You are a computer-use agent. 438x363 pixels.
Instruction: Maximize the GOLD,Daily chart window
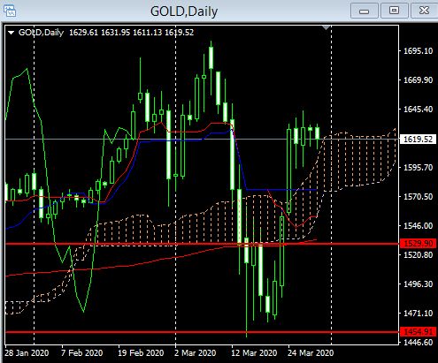coord(394,11)
